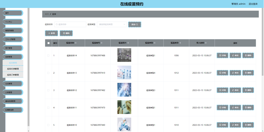Image resolution: width=264 pixels, height=132 pixels.
Task: Toggle select-all checkbox in table header
Action: 48,43
